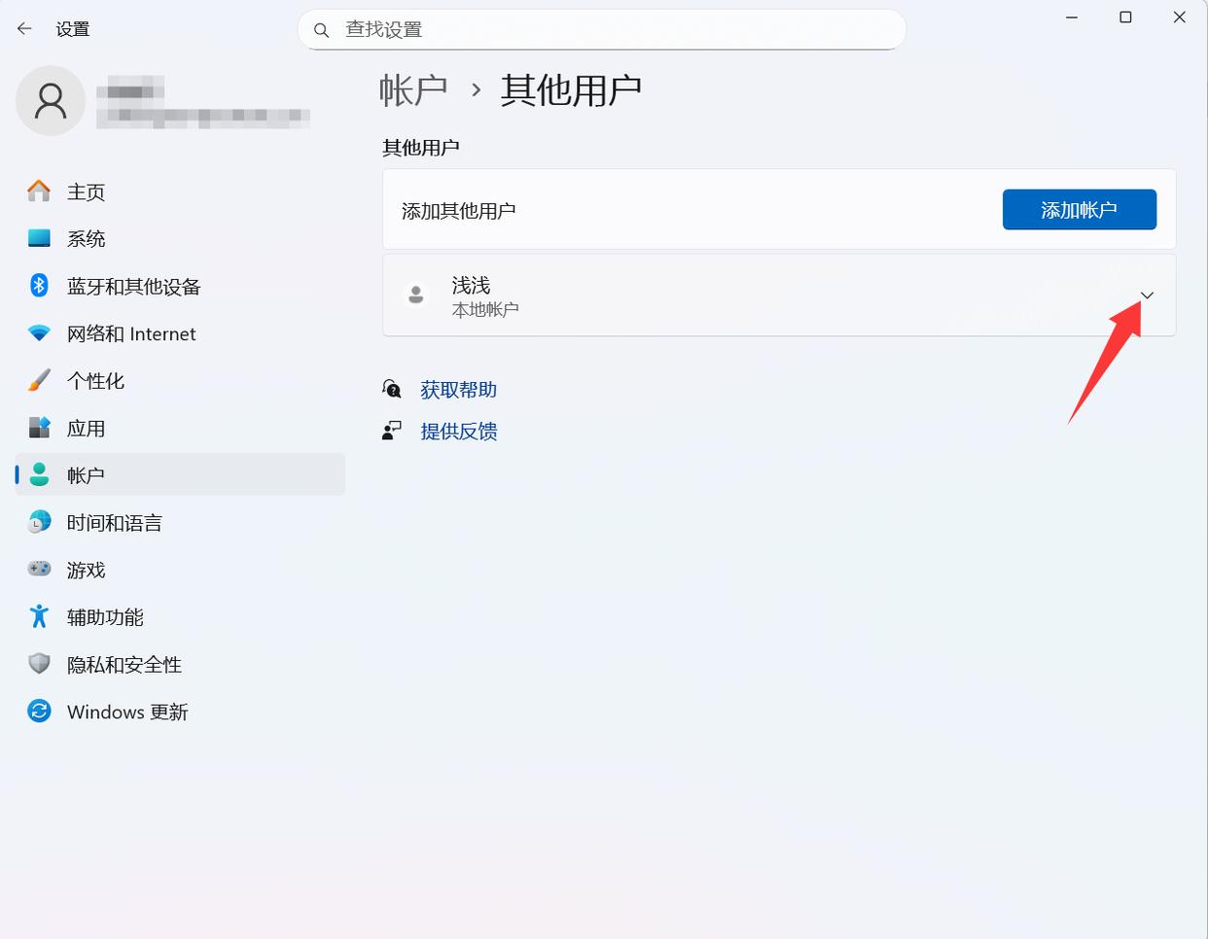Select the Accounts (帐户) sidebar item
1208x939 pixels.
pos(181,475)
